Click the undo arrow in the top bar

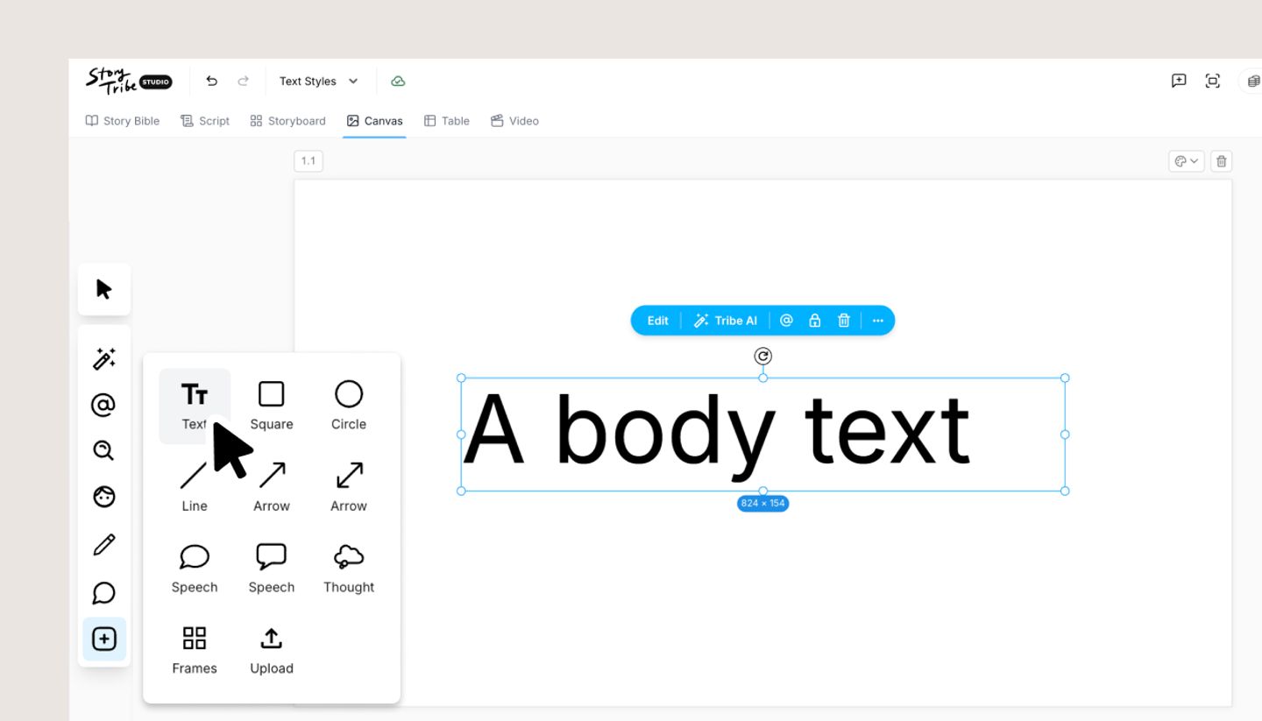click(x=211, y=81)
